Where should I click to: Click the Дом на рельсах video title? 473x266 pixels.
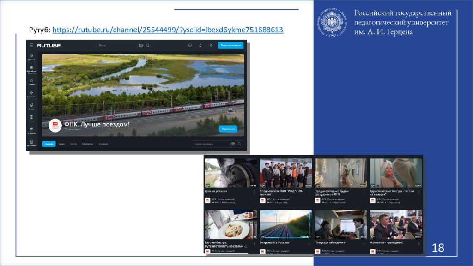point(216,191)
